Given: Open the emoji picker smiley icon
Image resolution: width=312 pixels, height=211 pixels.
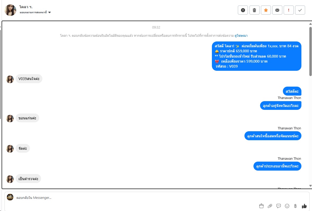Looking at the screenshot, I should [x=287, y=206].
